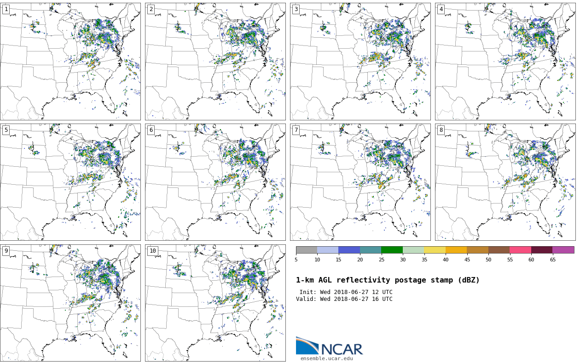Click the gray 5-10 dBZ color swatch
Viewport: 580px width, 362px height.
307,250
